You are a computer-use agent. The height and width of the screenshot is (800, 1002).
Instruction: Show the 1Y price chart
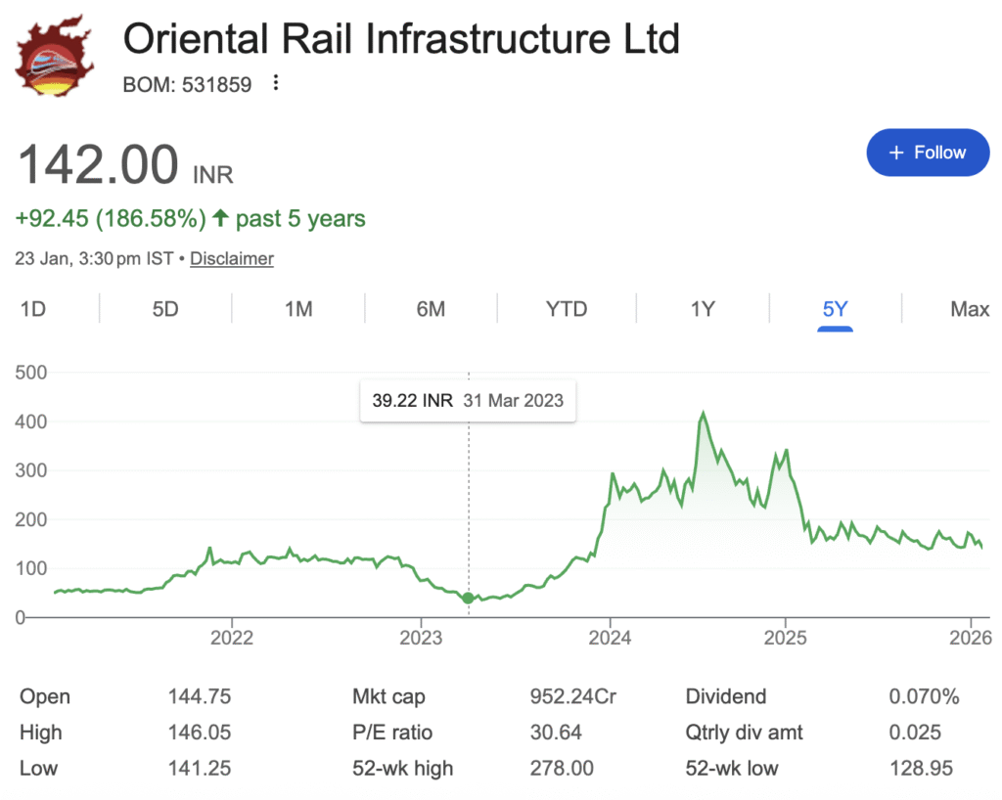703,309
